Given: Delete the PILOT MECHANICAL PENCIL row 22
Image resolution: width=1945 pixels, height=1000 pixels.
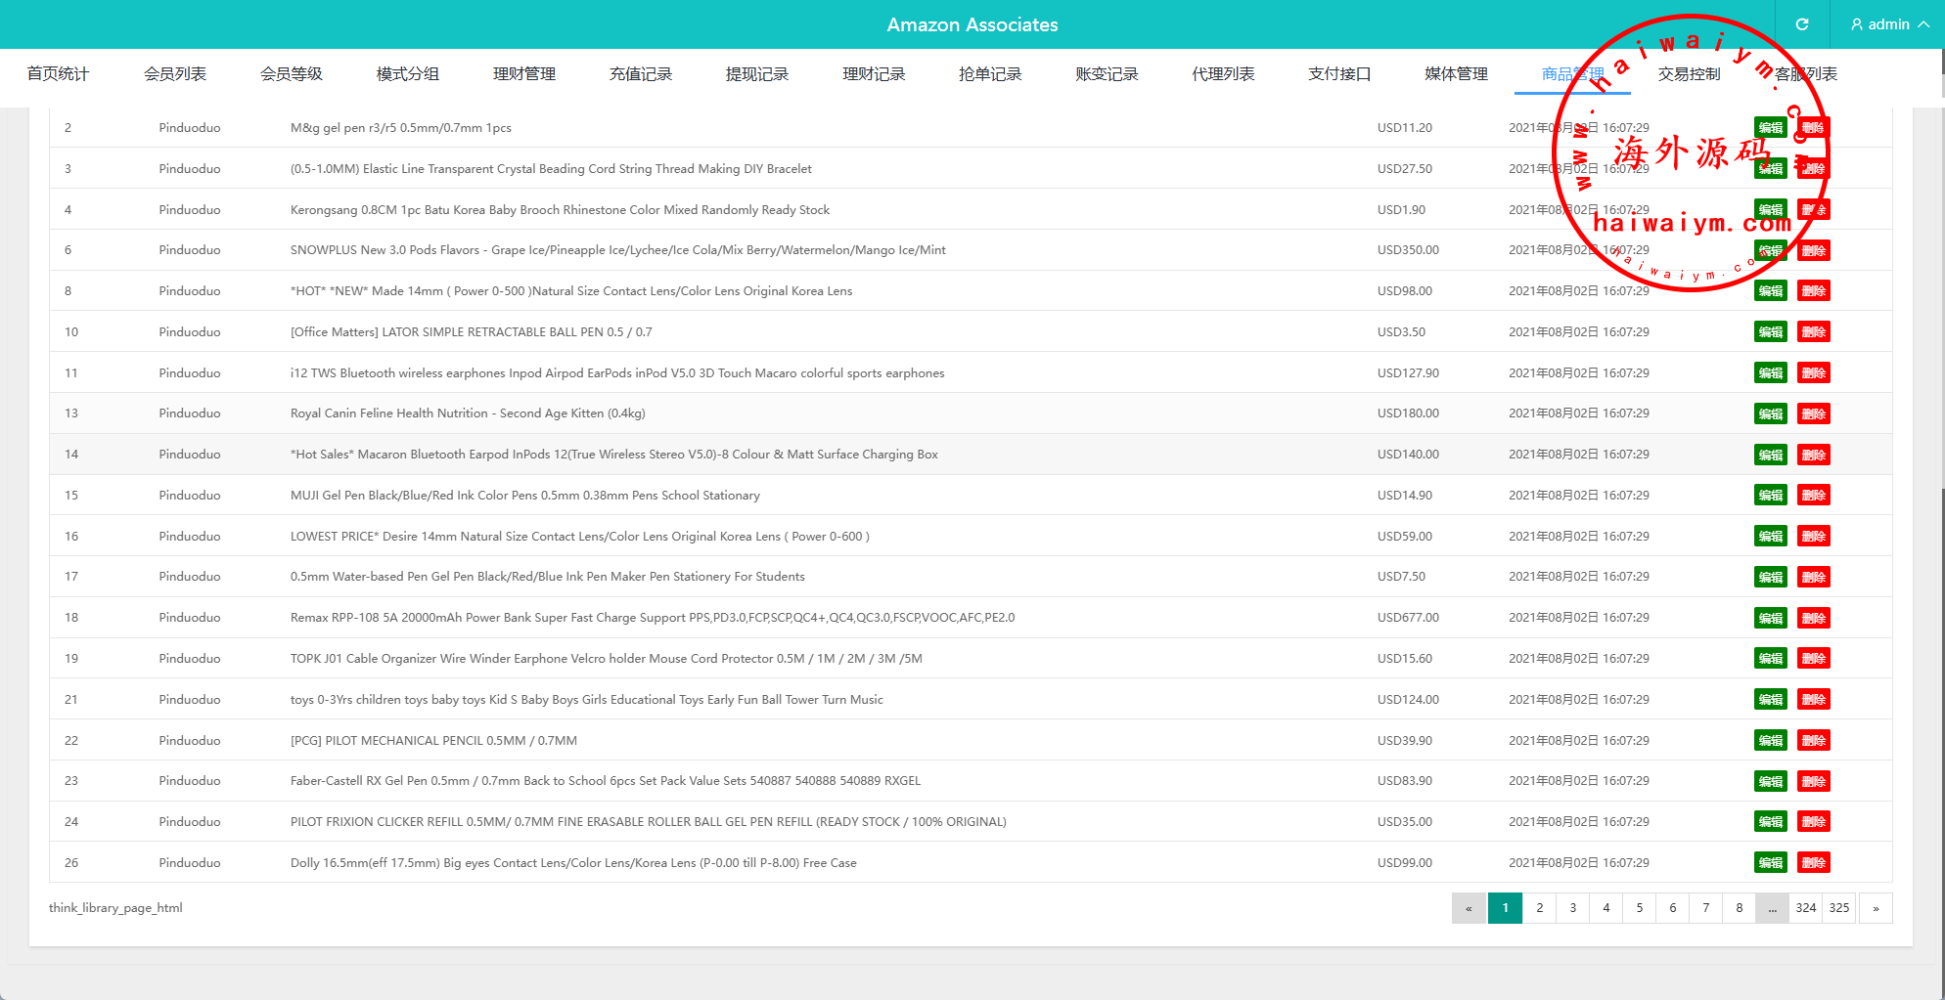Looking at the screenshot, I should click(x=1813, y=741).
